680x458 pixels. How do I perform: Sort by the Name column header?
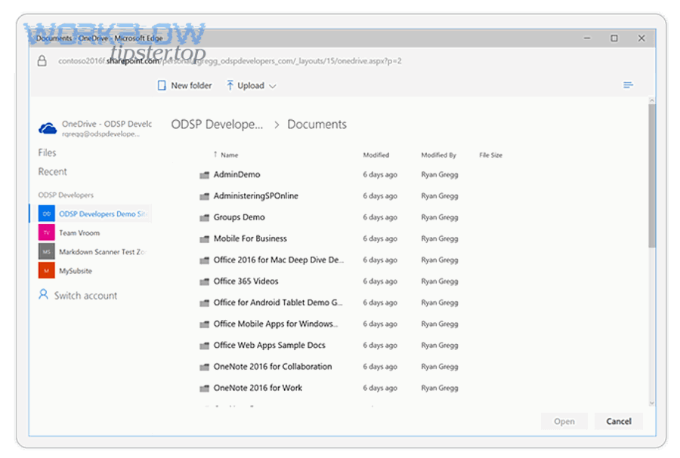(230, 155)
